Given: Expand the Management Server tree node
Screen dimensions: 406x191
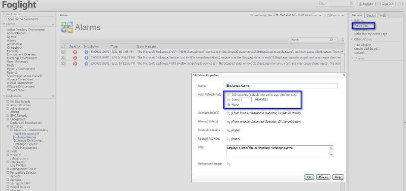Looking at the screenshot, I should [8, 169].
